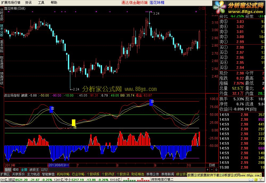Image resolution: width=266 pixels, height=183 pixels.
Task: Click the 2013年 label on time axis
Action: (10, 165)
